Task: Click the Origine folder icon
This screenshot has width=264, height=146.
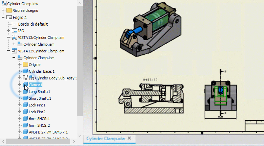Action: coord(25,65)
